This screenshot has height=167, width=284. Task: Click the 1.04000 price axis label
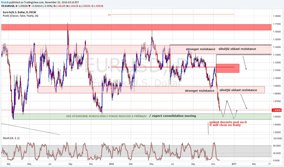[277, 124]
